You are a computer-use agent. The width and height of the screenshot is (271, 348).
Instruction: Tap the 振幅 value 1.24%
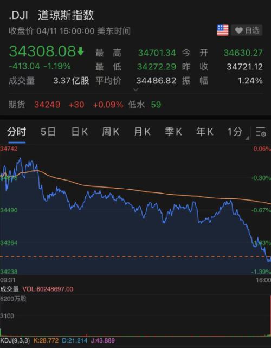pyautogui.click(x=250, y=81)
